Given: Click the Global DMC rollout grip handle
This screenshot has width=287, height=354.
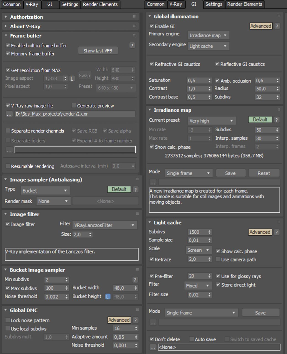Looking at the screenshot, I should point(137,310).
